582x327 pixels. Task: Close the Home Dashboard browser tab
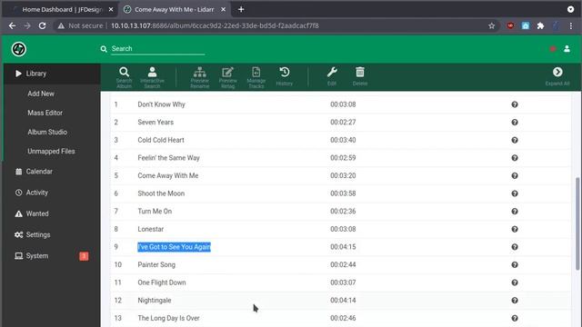point(111,9)
